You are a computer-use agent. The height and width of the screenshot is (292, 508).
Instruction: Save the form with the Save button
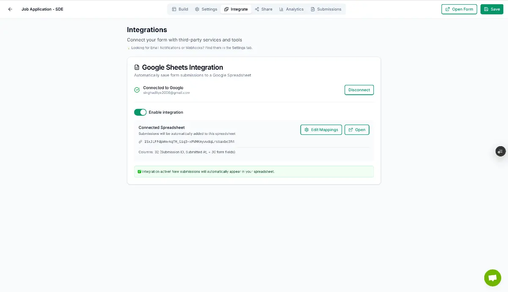tap(491, 9)
